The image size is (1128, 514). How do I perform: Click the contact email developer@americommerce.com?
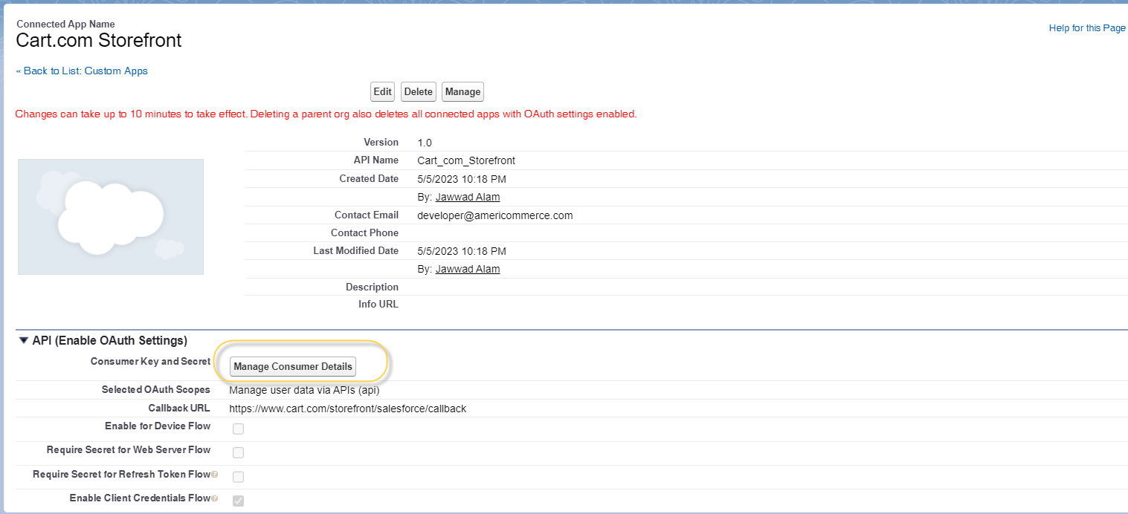coord(495,215)
